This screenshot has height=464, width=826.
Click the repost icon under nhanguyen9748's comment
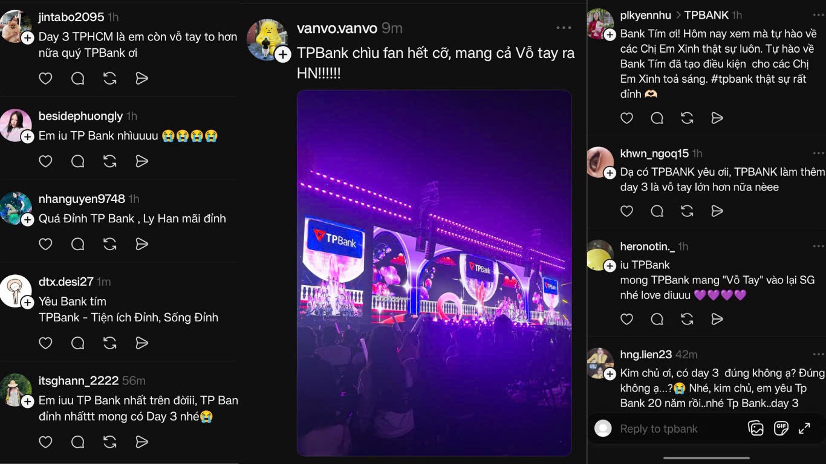pos(109,243)
